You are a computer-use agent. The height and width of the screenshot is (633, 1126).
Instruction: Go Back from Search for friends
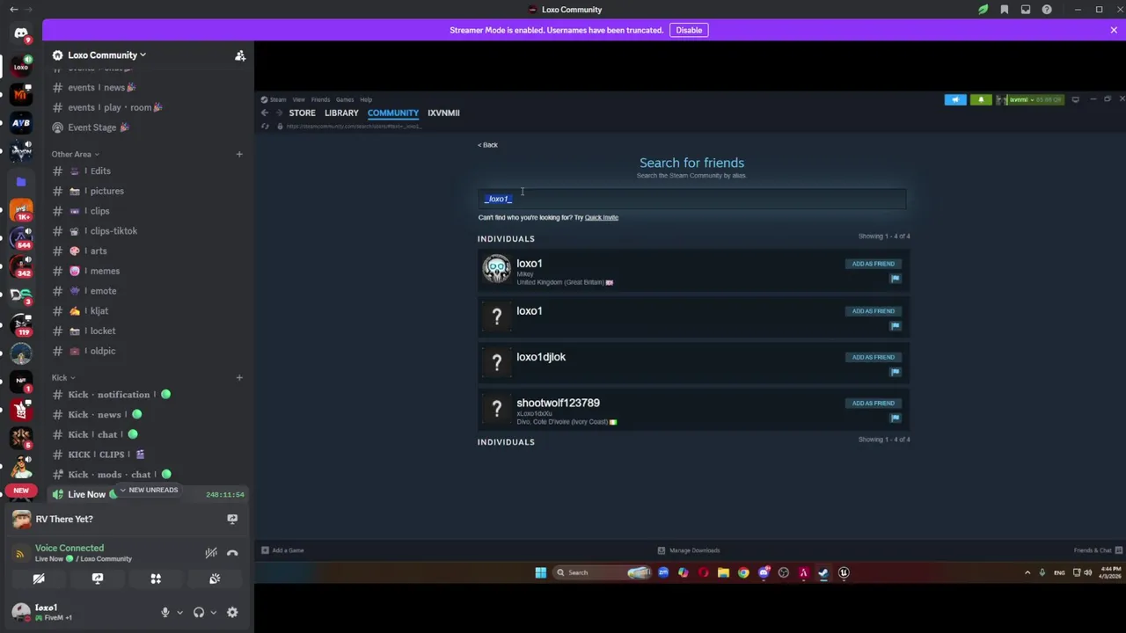click(487, 145)
